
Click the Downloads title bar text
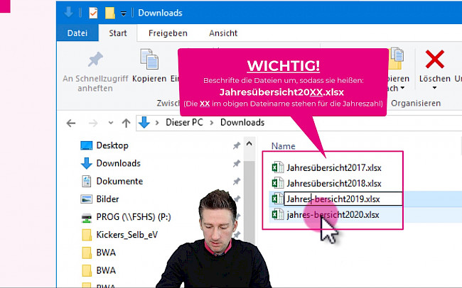pyautogui.click(x=160, y=13)
